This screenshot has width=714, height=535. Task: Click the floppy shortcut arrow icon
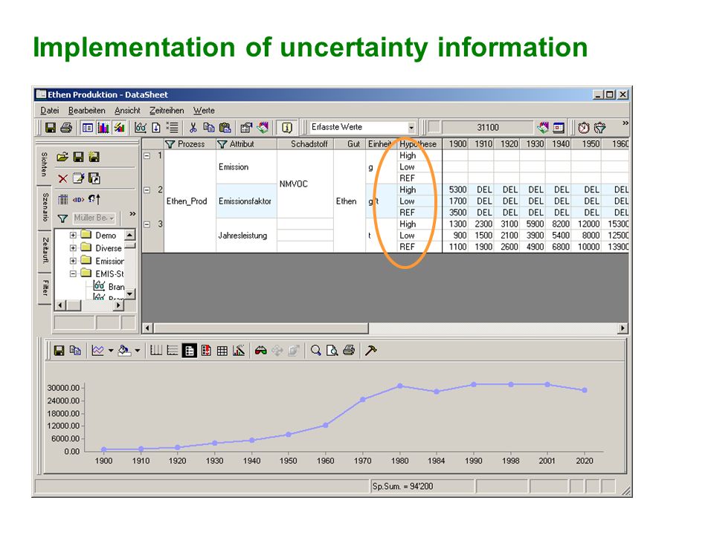(94, 178)
